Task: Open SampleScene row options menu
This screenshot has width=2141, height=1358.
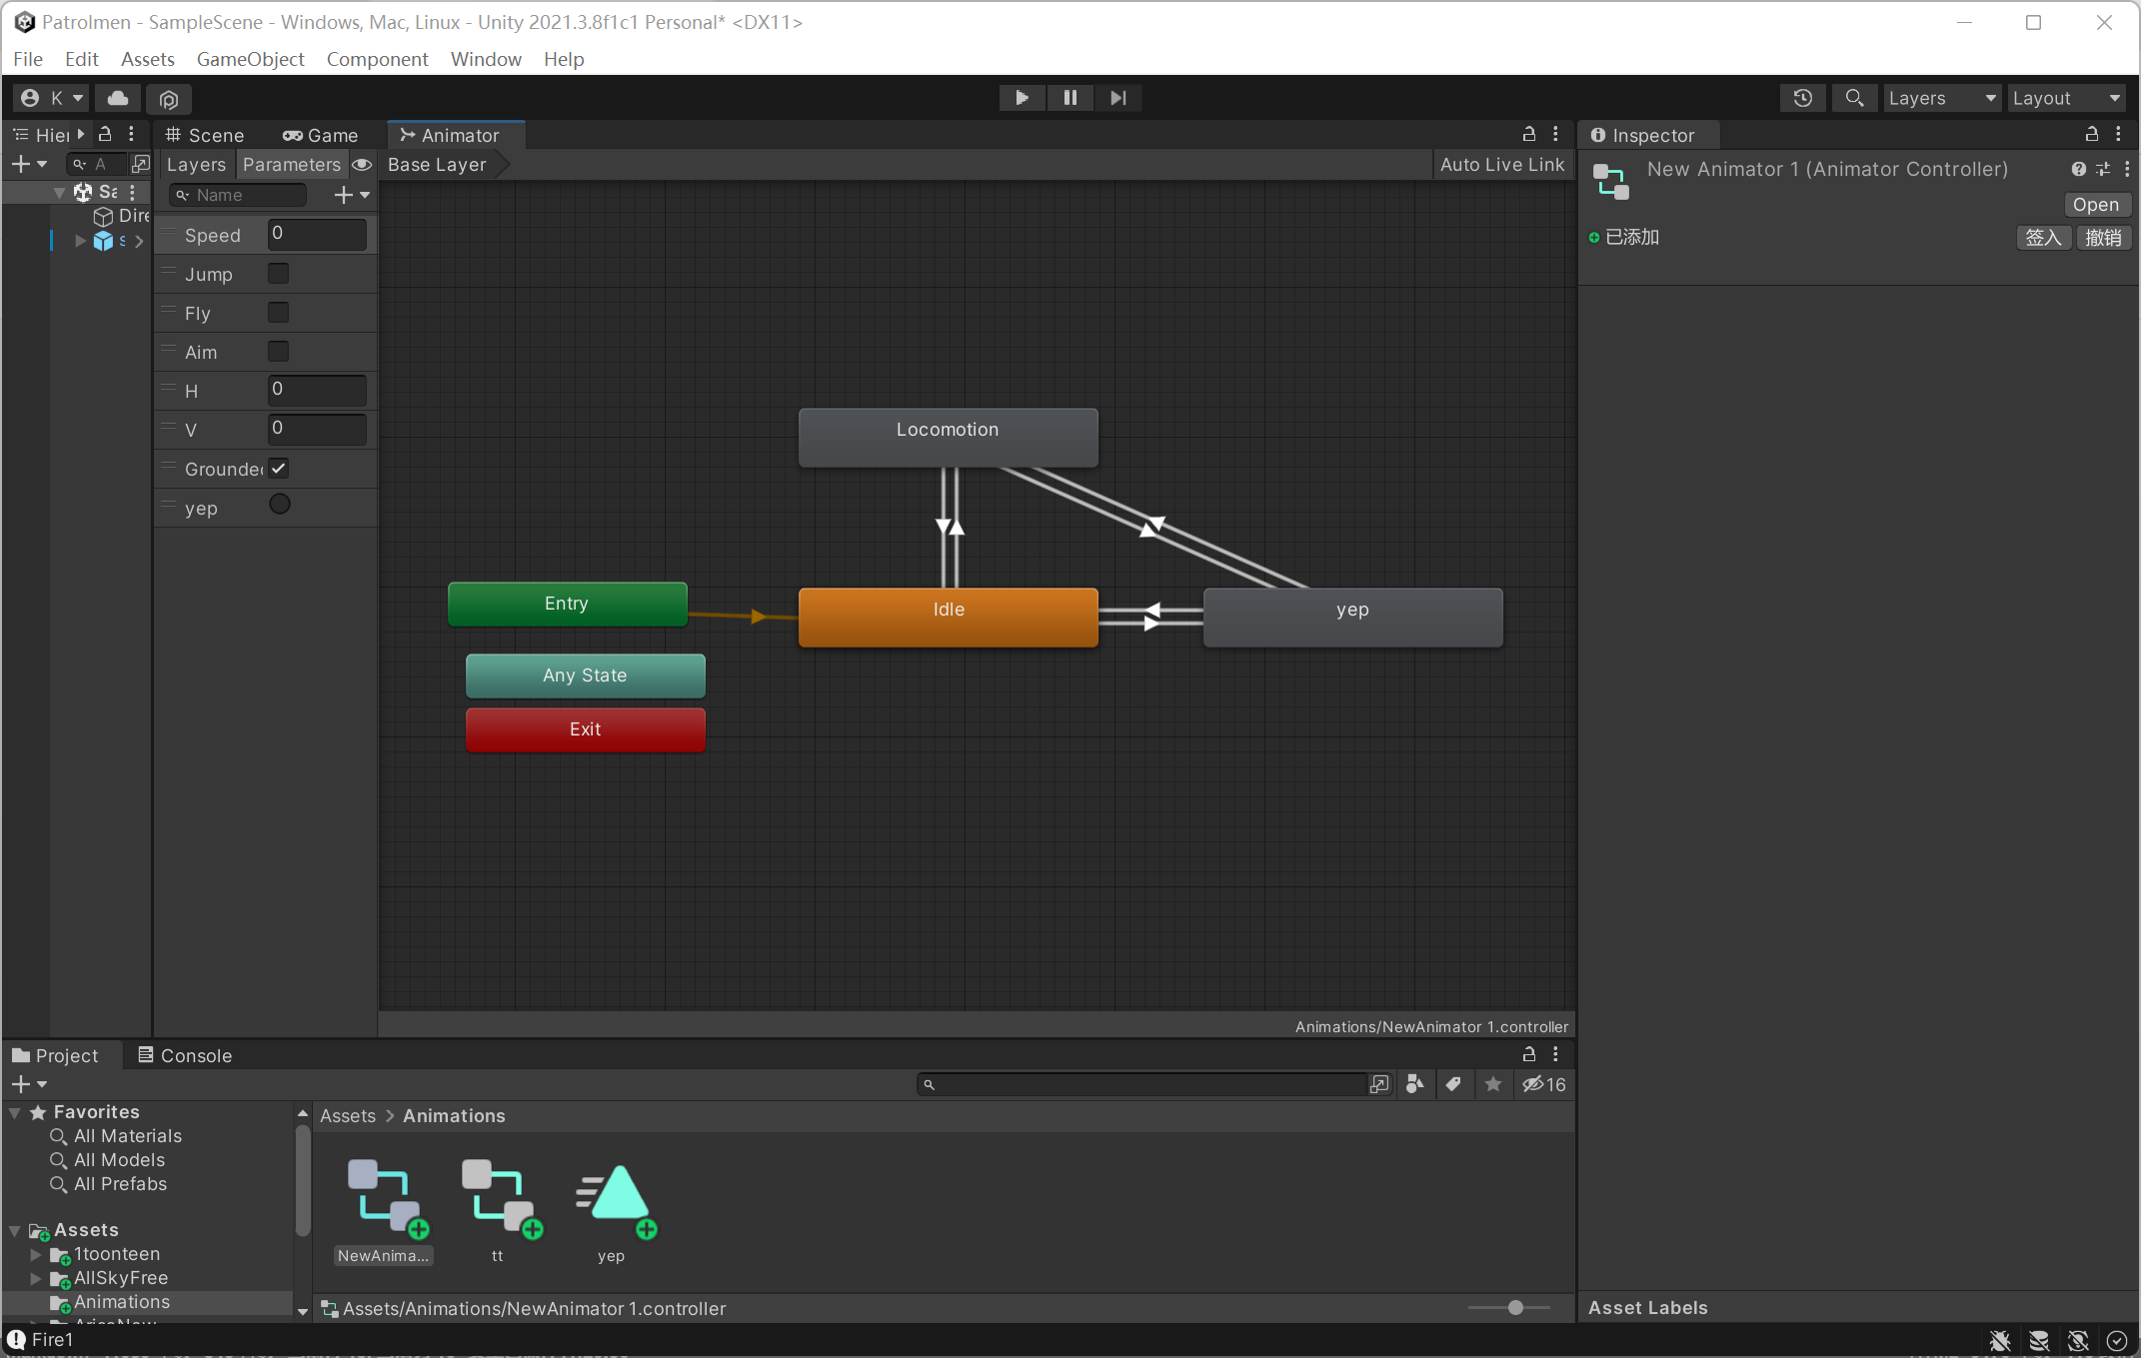Action: 132,192
